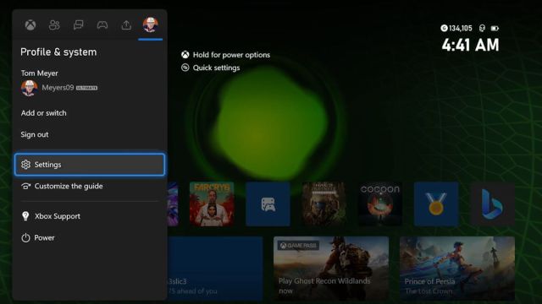
Task: Select the controller Game activity tab
Action: tap(102, 25)
